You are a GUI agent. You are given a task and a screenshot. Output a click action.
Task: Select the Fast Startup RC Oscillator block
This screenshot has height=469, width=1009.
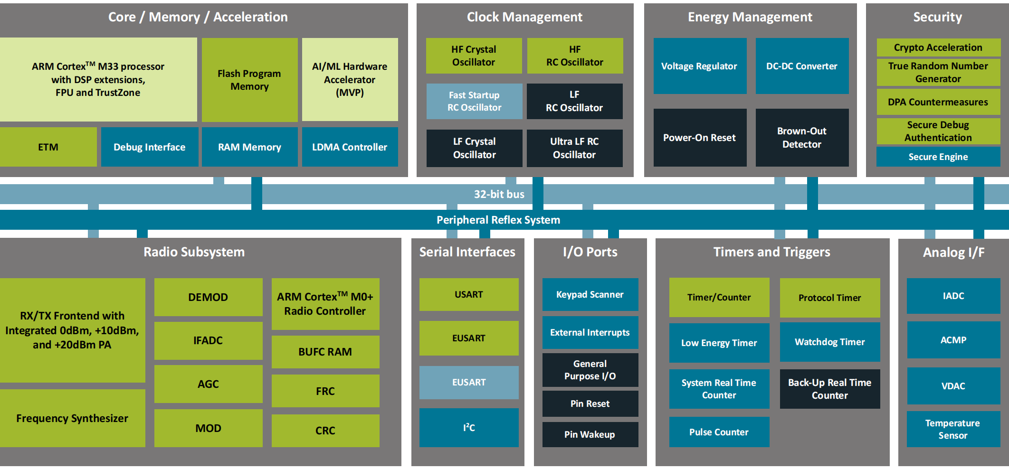pyautogui.click(x=474, y=101)
